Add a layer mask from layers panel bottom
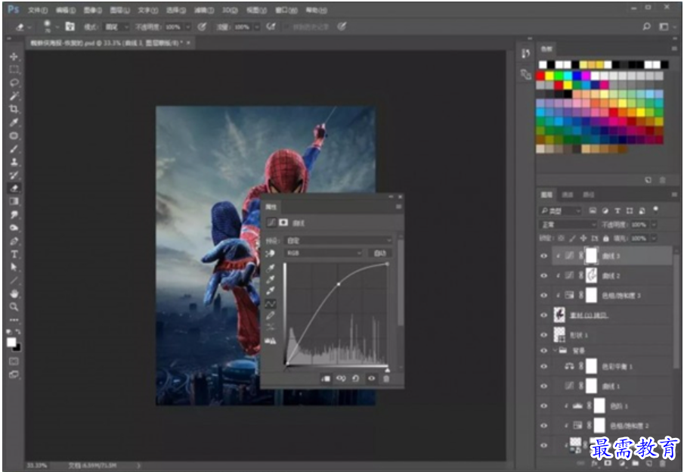 607,463
